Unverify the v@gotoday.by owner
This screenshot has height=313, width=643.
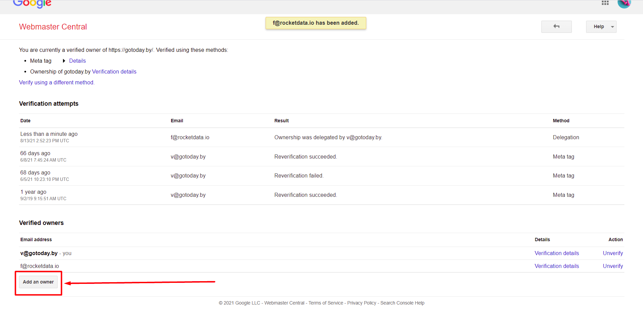[613, 253]
